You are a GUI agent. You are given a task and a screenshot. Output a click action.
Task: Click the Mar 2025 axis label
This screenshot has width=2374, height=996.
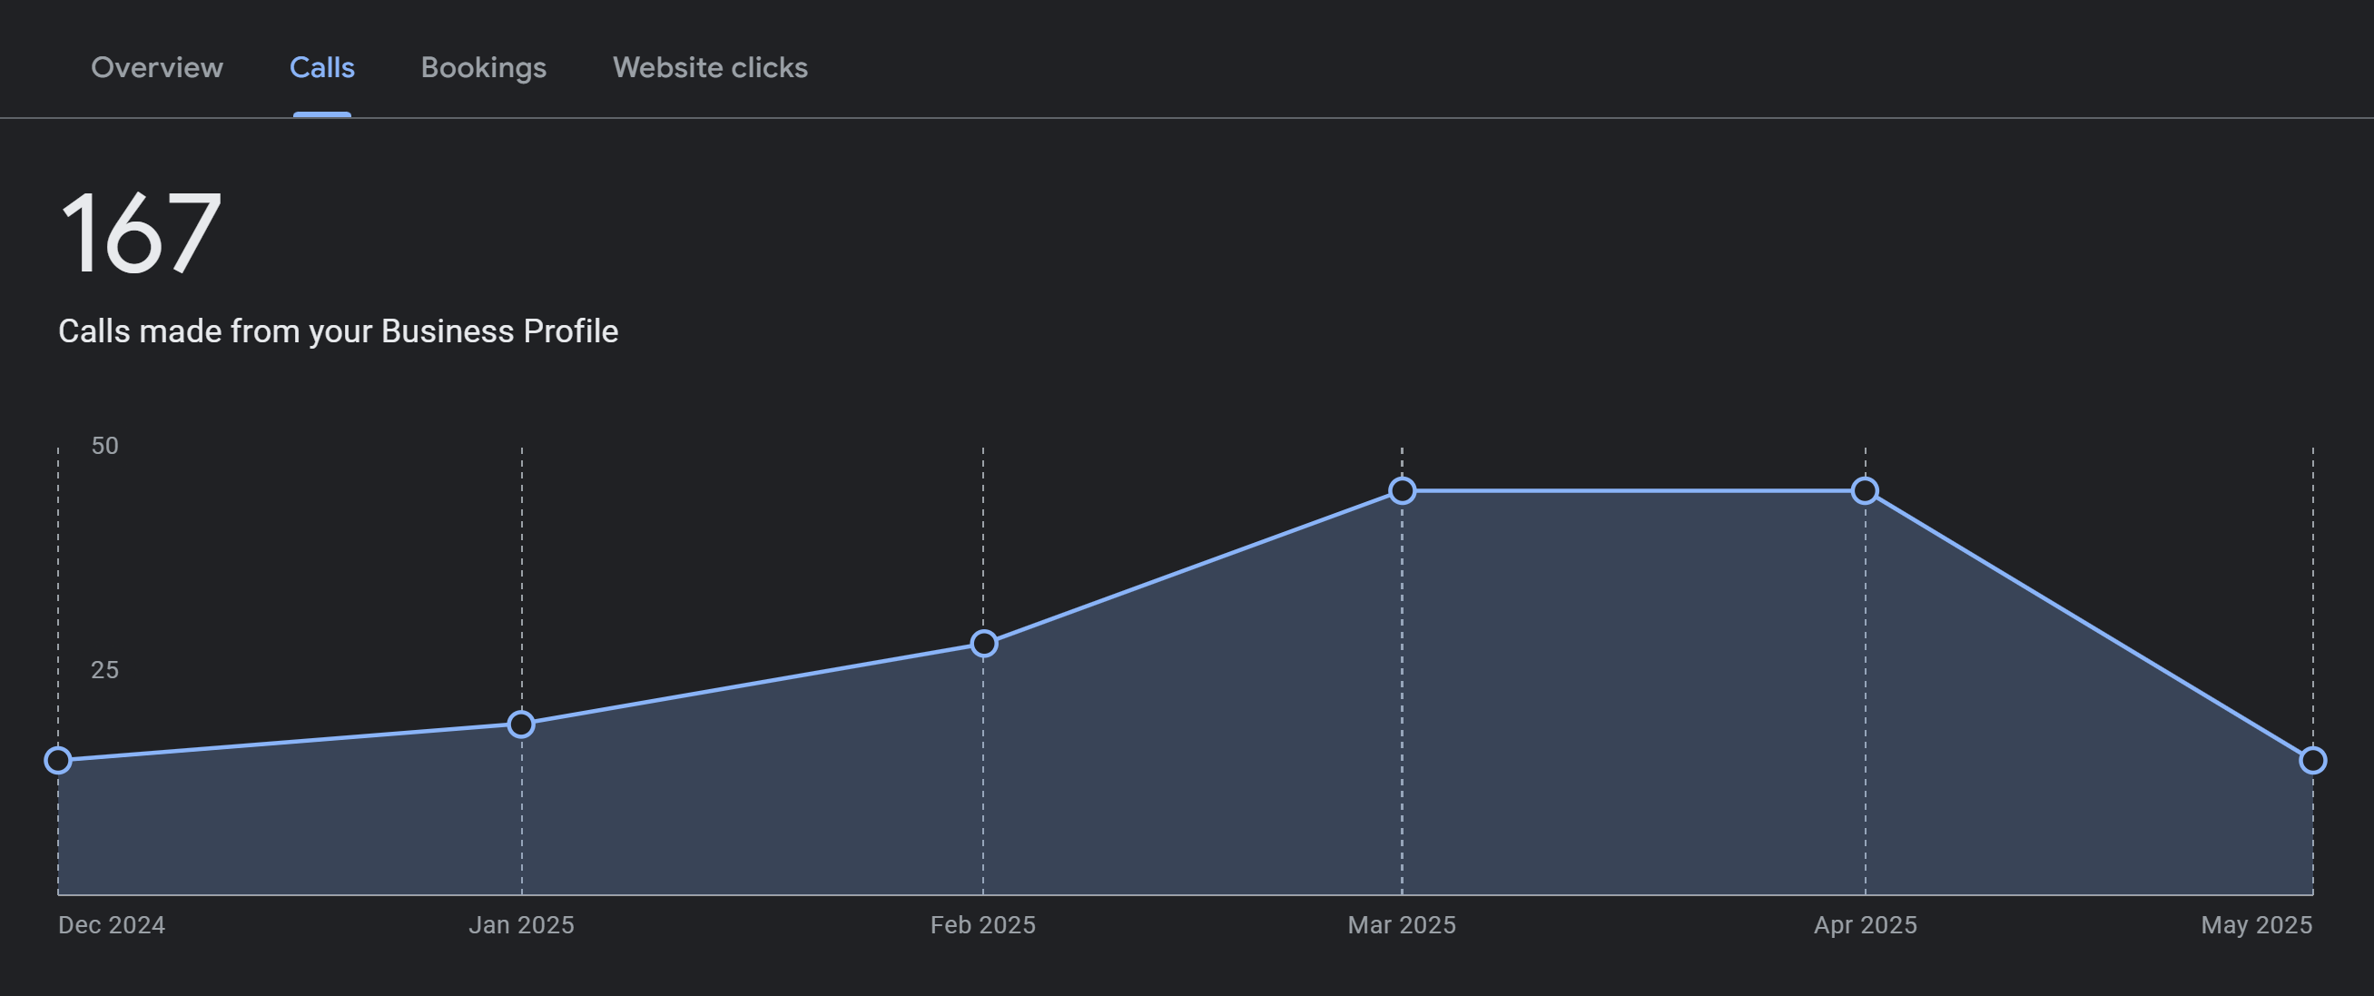[1402, 925]
